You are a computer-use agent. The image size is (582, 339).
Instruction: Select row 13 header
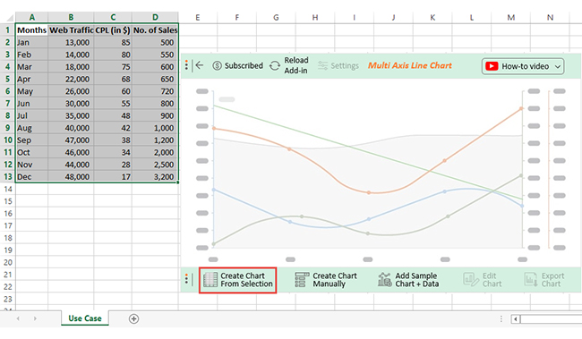(x=7, y=176)
